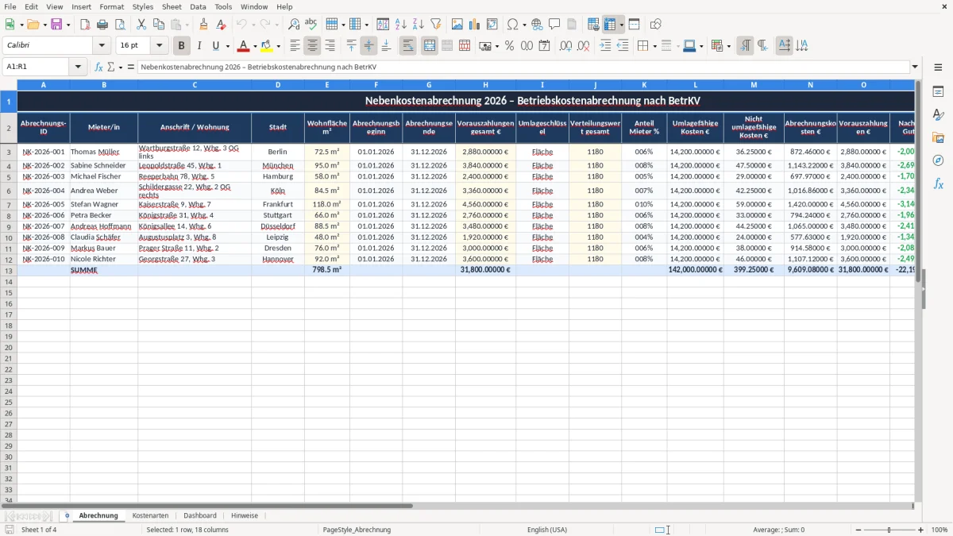Screen dimensions: 953x536
Task: Click the font color red swatch
Action: point(244,46)
